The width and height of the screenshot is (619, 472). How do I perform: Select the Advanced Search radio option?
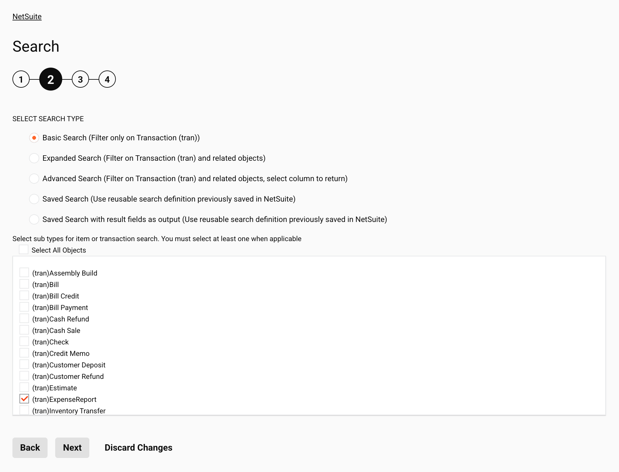coord(34,179)
